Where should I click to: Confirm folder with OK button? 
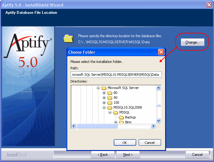[x=125, y=143]
